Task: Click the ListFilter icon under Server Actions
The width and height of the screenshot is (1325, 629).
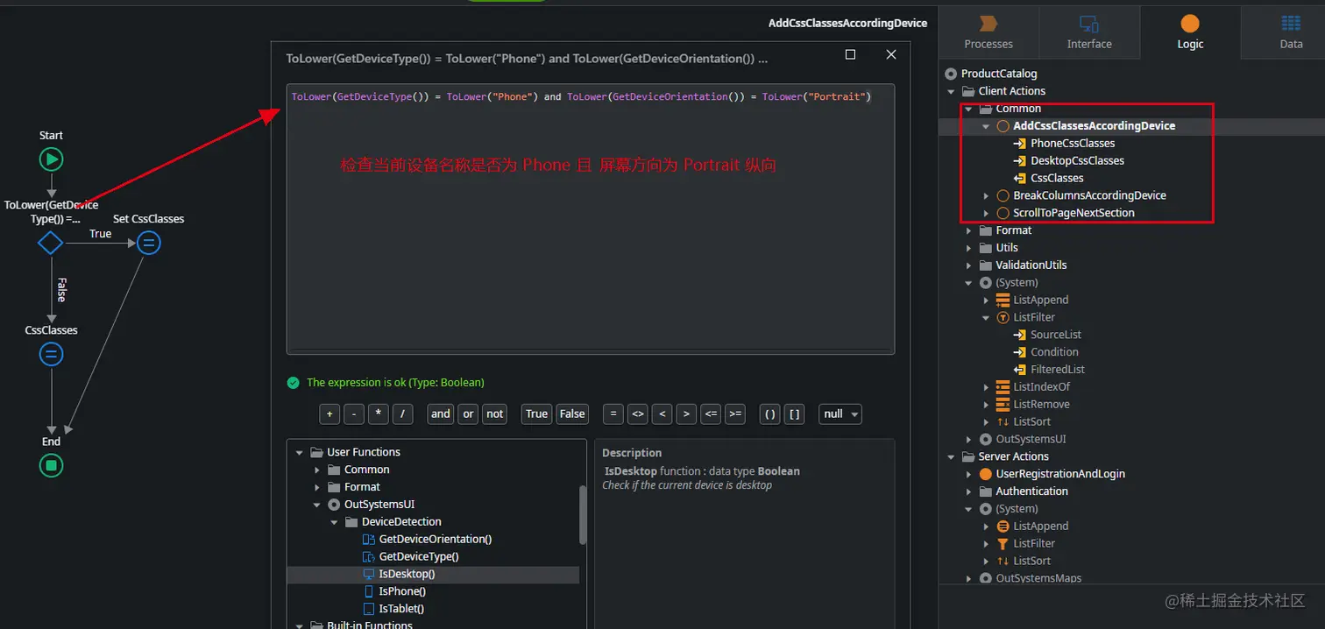Action: (x=1003, y=543)
